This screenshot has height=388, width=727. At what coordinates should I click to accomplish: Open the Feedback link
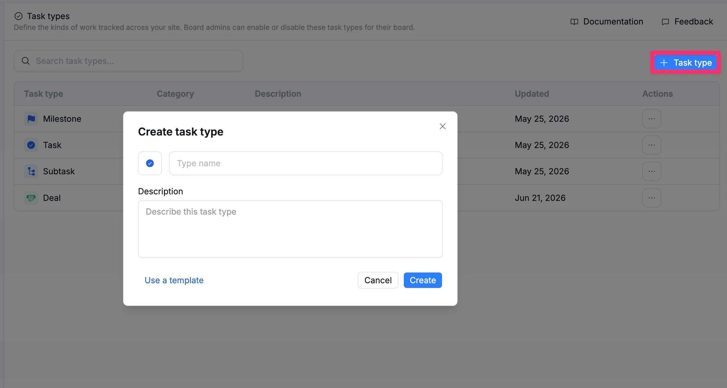[x=687, y=21]
